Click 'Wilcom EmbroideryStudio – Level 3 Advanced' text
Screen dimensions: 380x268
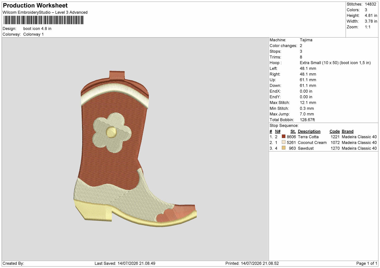(x=45, y=12)
